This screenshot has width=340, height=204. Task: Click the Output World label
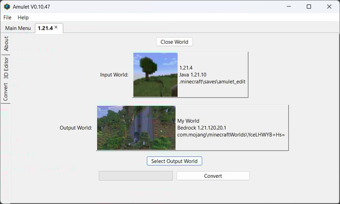click(76, 128)
